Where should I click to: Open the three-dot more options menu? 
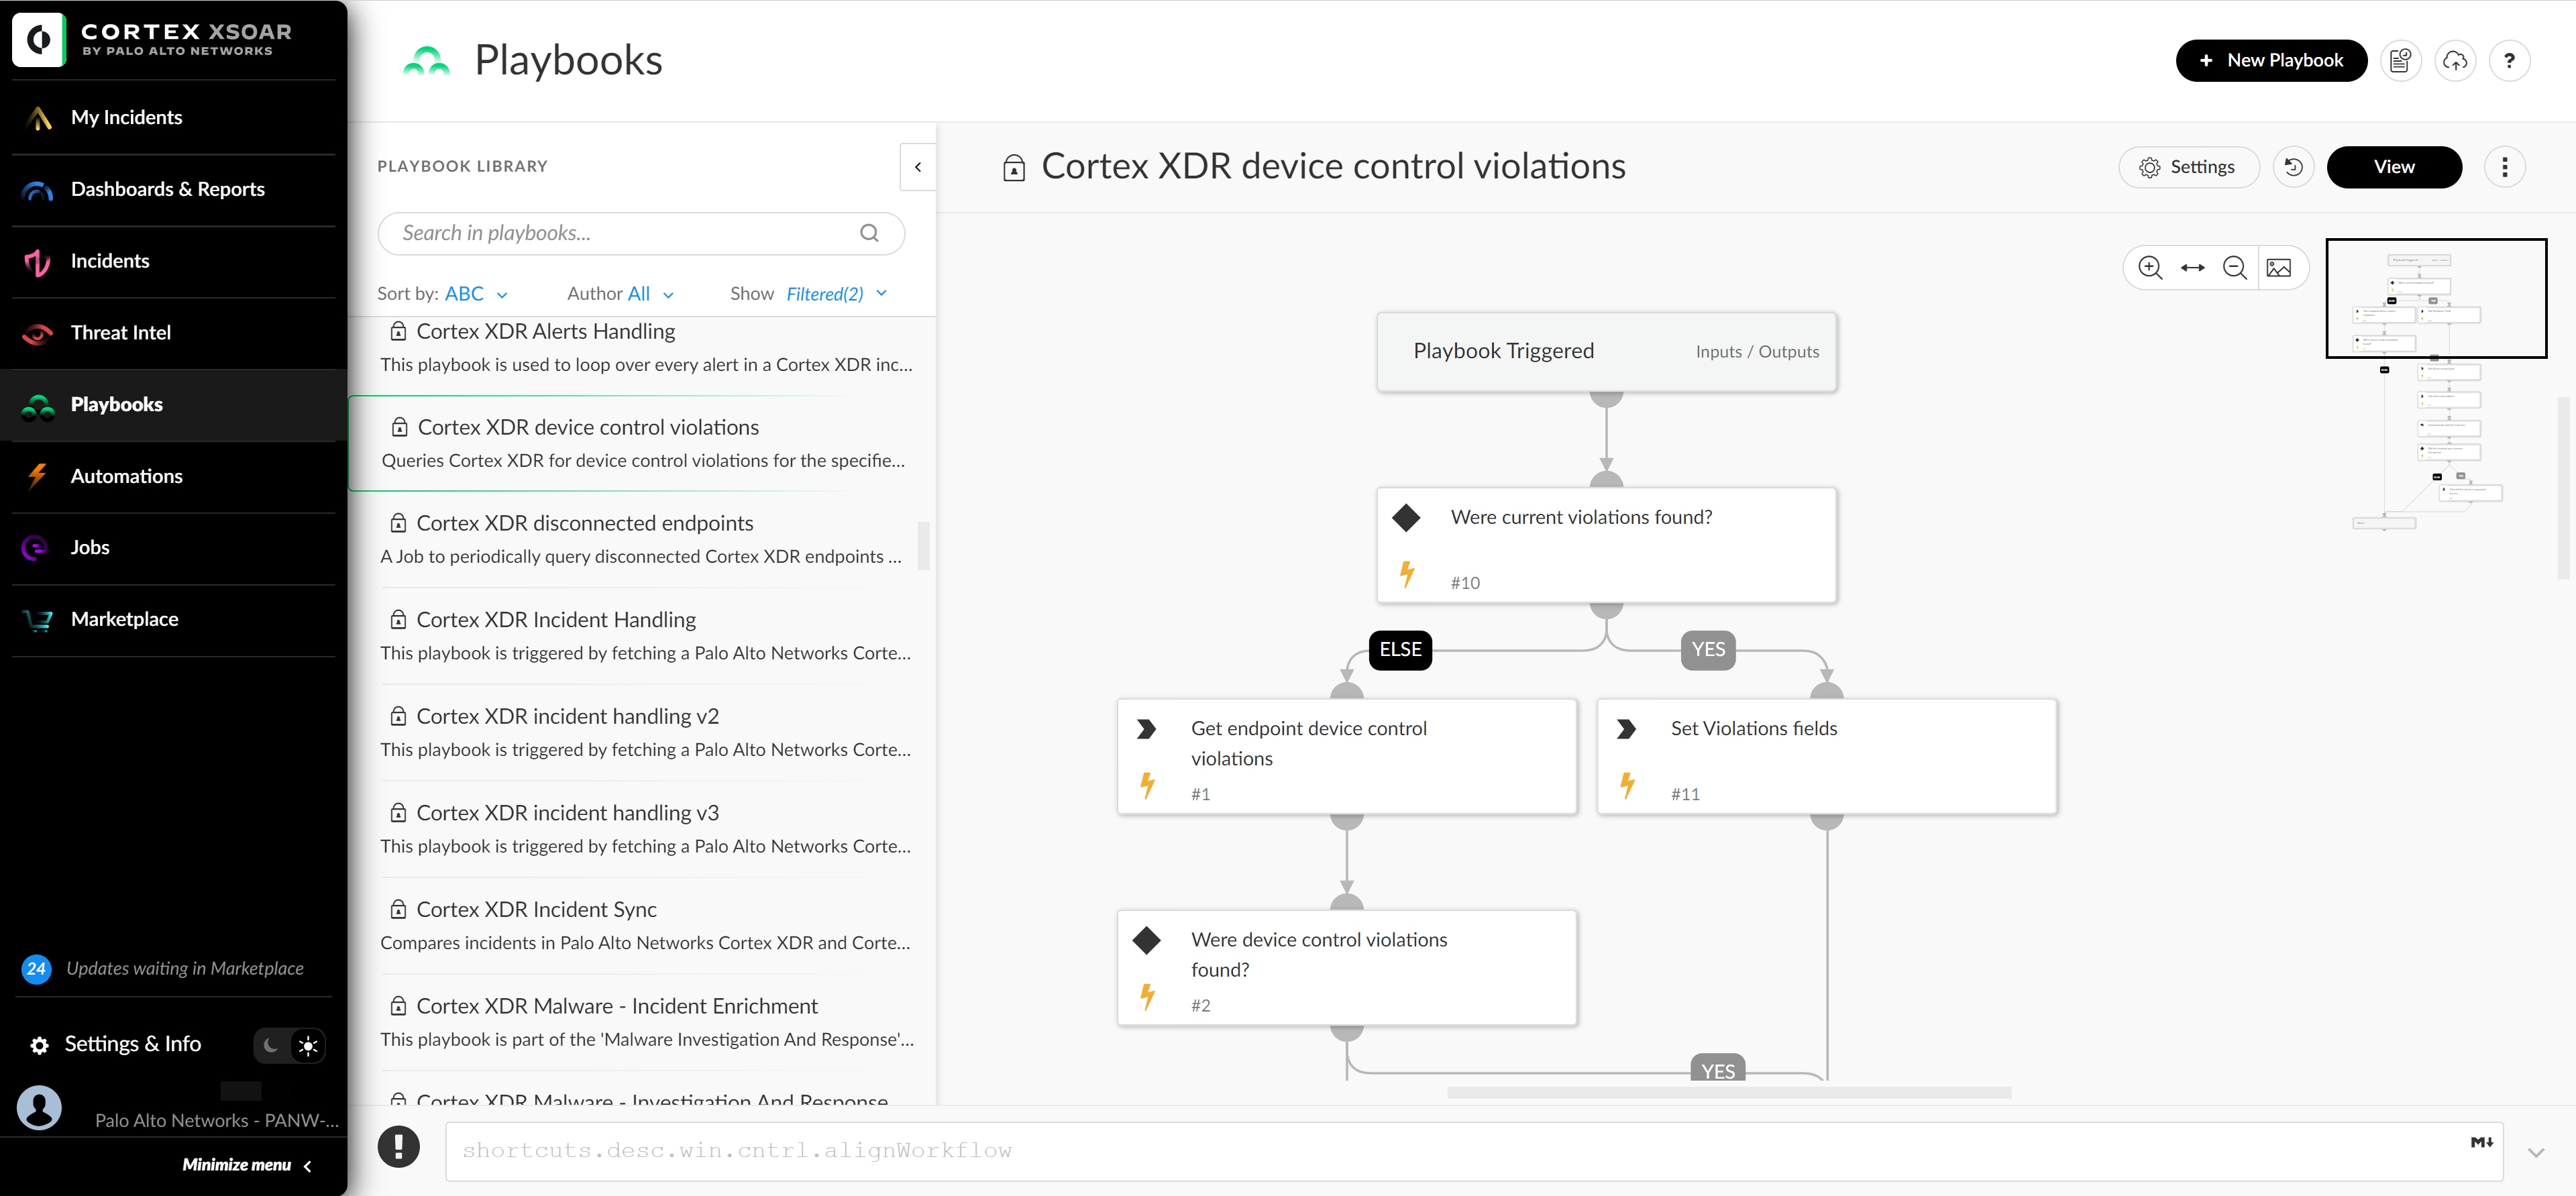point(2504,167)
